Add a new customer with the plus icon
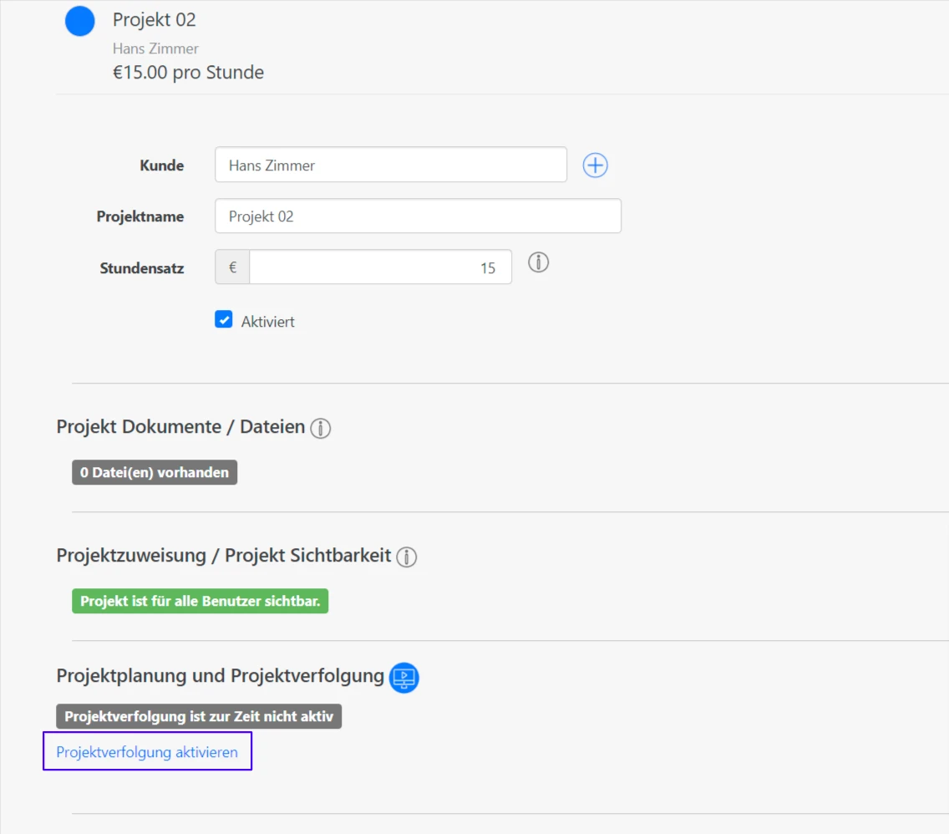The height and width of the screenshot is (834, 949). tap(595, 165)
